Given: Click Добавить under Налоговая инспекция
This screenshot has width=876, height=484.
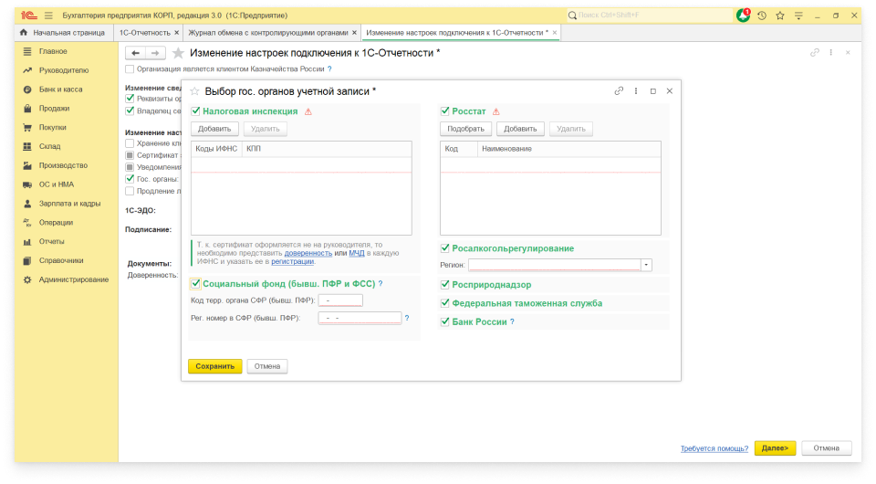Looking at the screenshot, I should pyautogui.click(x=214, y=129).
